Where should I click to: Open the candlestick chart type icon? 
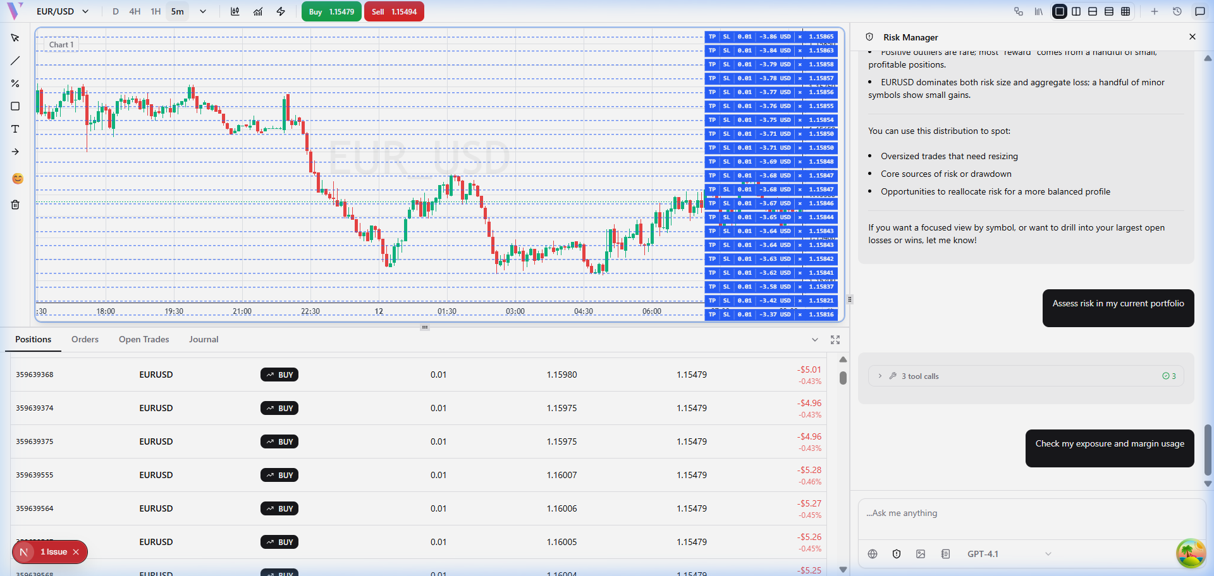click(235, 11)
